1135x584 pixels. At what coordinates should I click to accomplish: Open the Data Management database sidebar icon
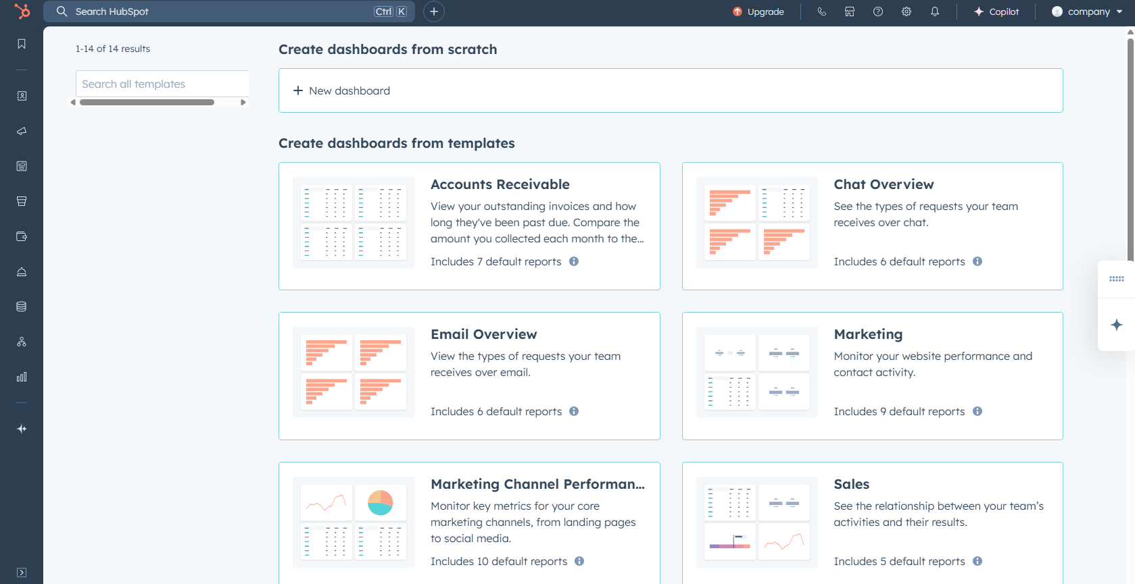[22, 307]
